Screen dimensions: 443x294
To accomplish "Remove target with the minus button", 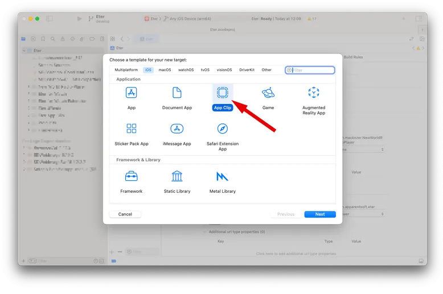I will (x=120, y=252).
